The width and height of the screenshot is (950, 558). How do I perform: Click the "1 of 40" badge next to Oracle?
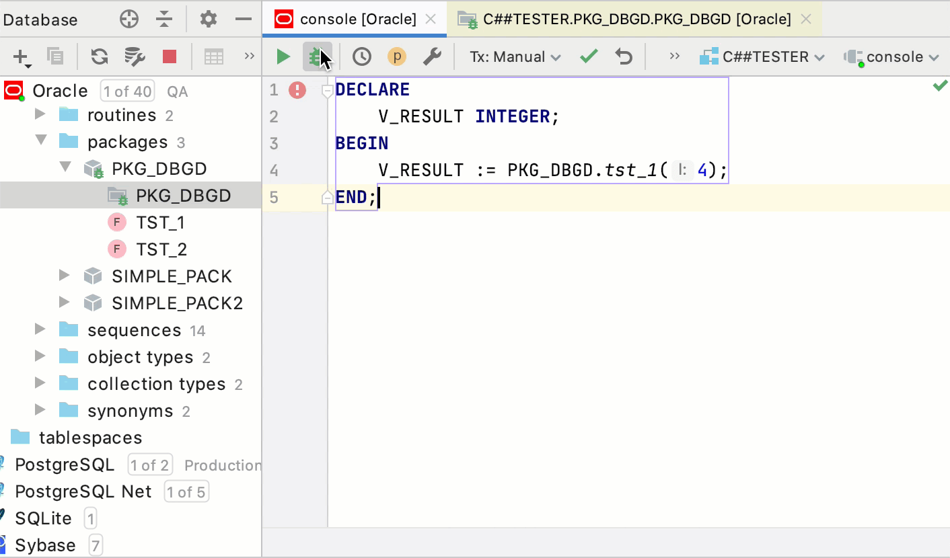click(x=126, y=91)
